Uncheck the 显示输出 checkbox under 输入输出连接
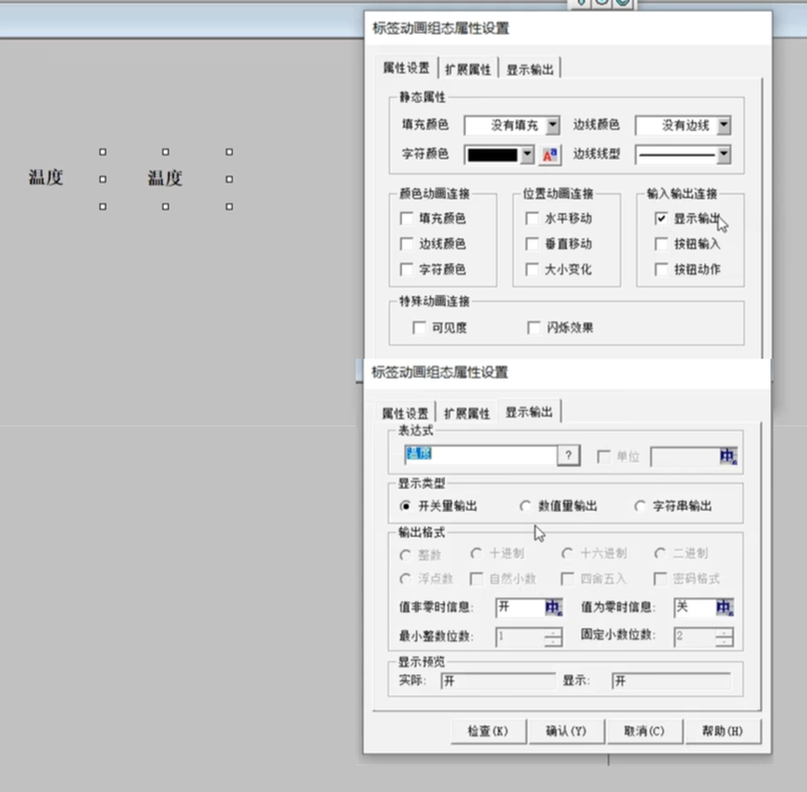Viewport: 807px width, 792px height. pyautogui.click(x=662, y=218)
